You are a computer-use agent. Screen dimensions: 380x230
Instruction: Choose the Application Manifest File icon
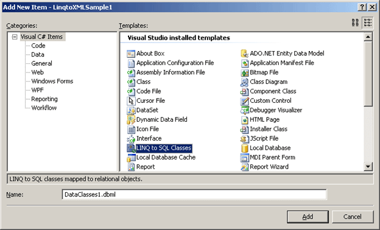(x=244, y=63)
